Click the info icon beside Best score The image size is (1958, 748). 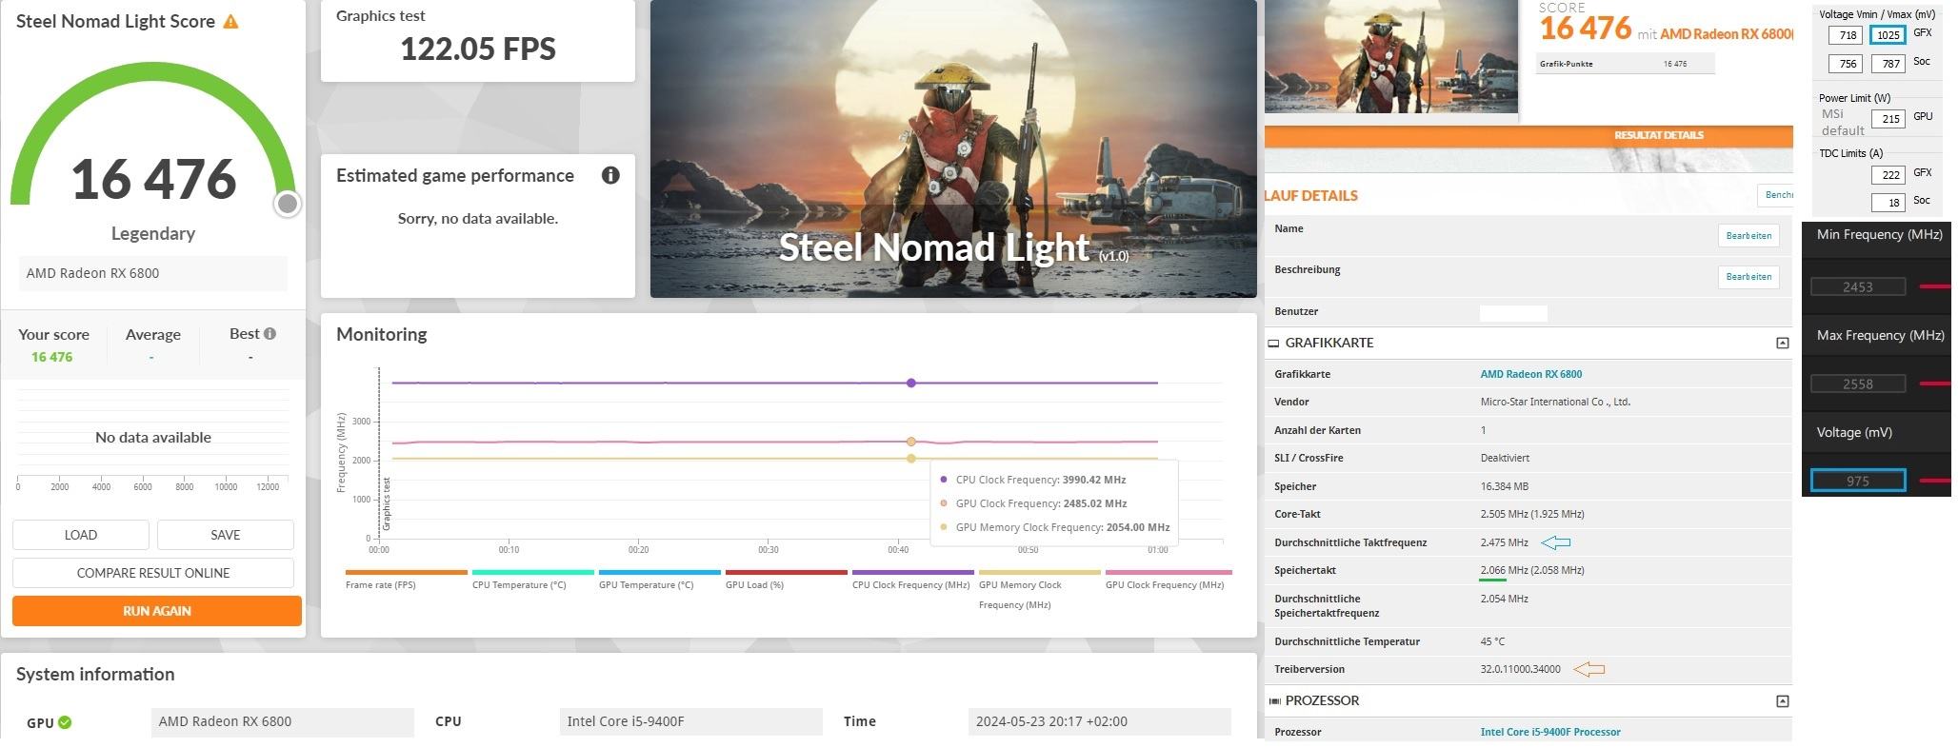[270, 333]
